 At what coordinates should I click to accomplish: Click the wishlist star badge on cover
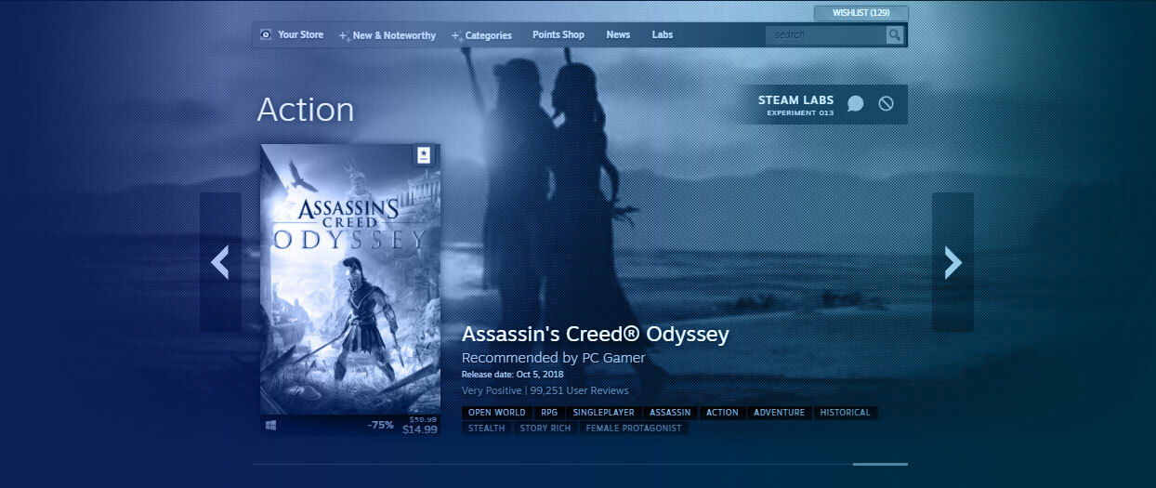(x=423, y=155)
